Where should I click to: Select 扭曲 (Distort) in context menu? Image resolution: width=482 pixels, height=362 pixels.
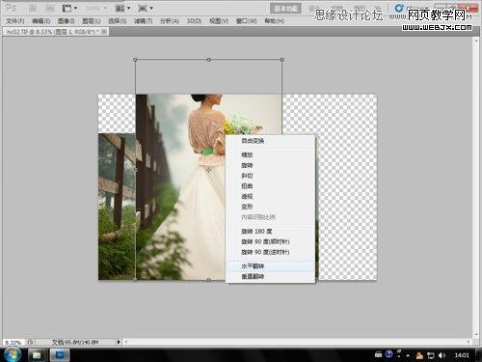point(270,185)
